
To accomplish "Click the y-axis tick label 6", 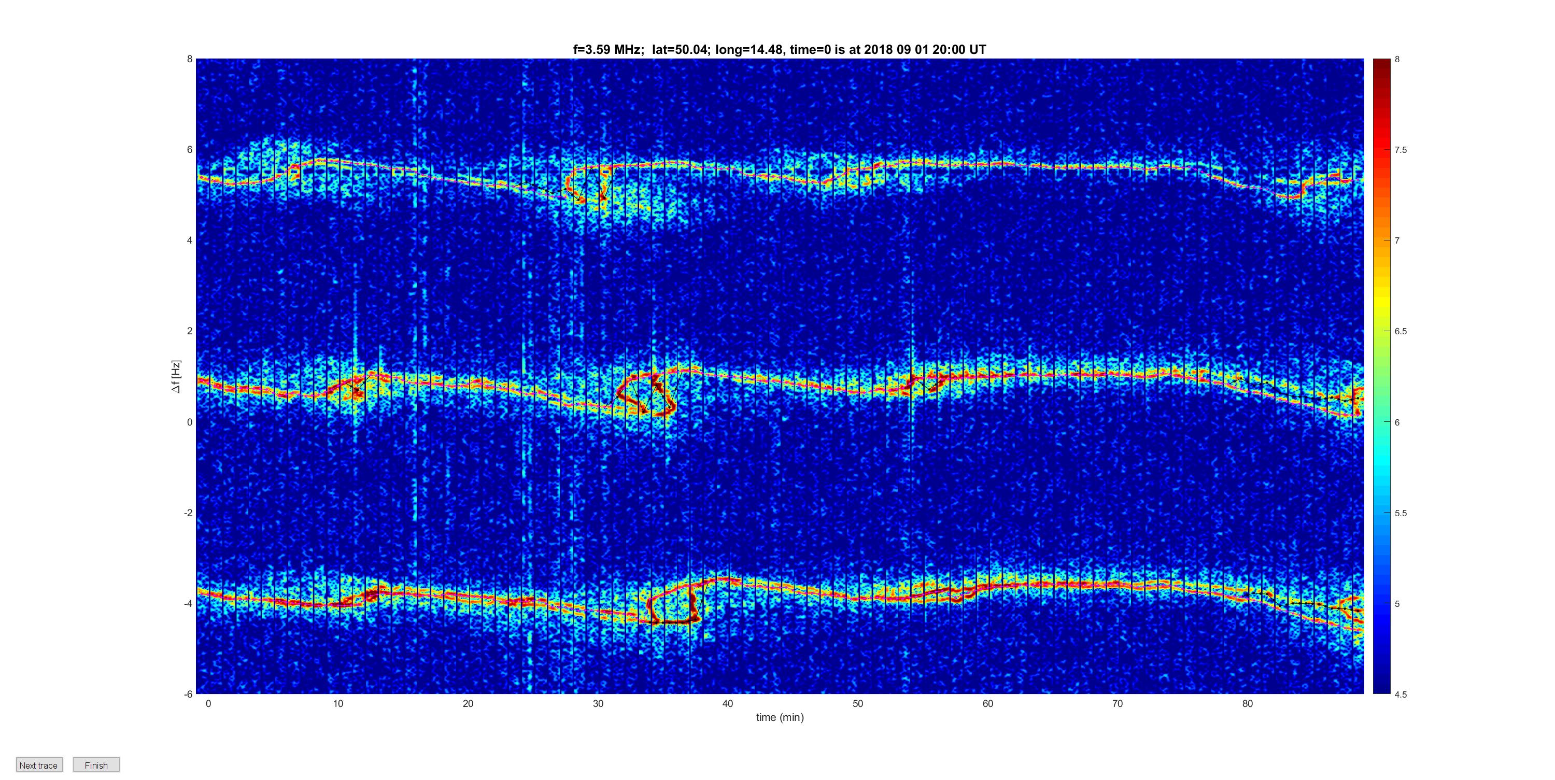I will point(190,150).
